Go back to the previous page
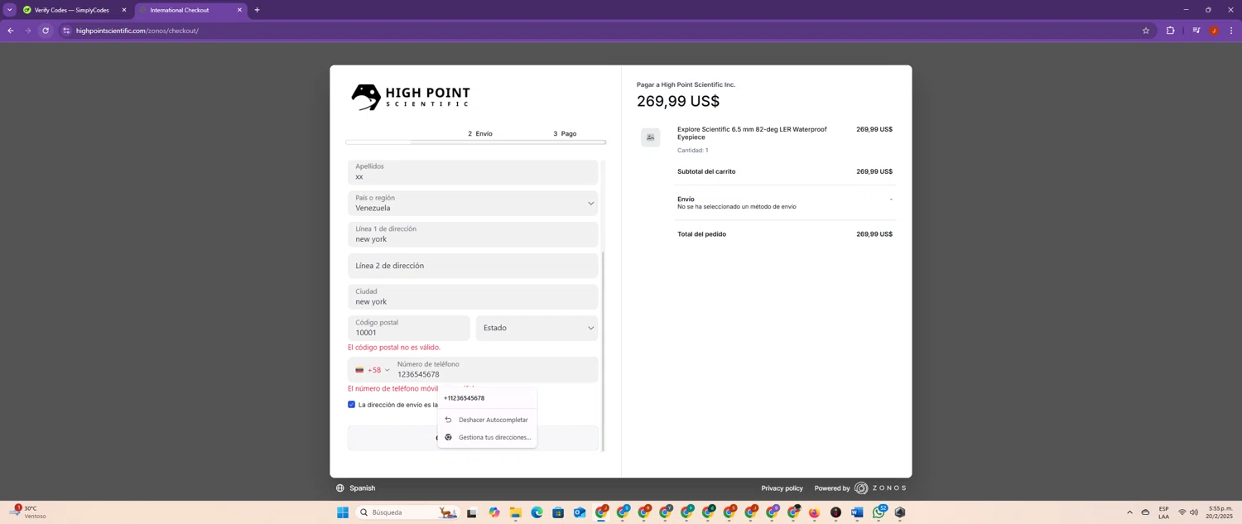Viewport: 1242px width, 524px height. [x=11, y=31]
